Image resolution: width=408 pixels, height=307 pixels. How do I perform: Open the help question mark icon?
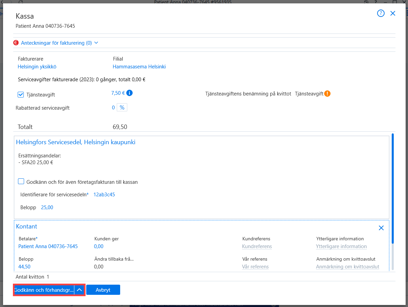(381, 14)
